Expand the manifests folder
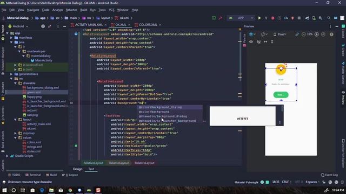 [11, 38]
